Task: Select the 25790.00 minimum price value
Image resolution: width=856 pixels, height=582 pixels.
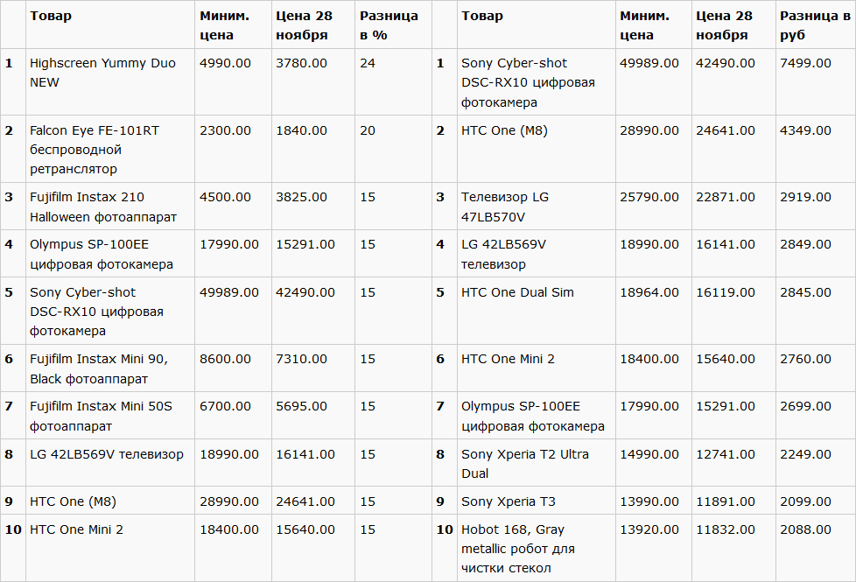Action: coord(649,197)
